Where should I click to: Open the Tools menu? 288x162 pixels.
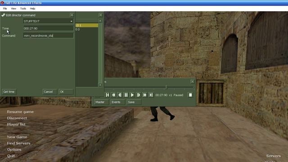point(23,9)
